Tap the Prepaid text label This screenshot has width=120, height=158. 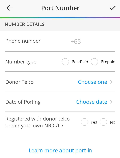click(x=108, y=62)
